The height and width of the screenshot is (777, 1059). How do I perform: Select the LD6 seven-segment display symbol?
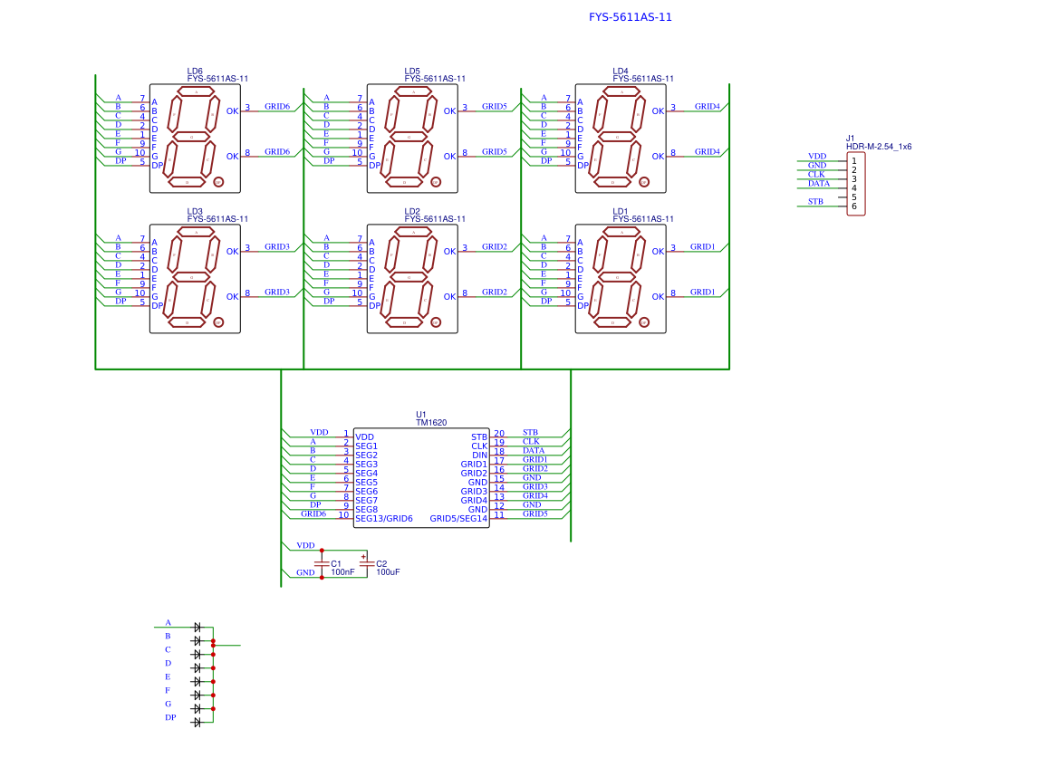tap(194, 139)
